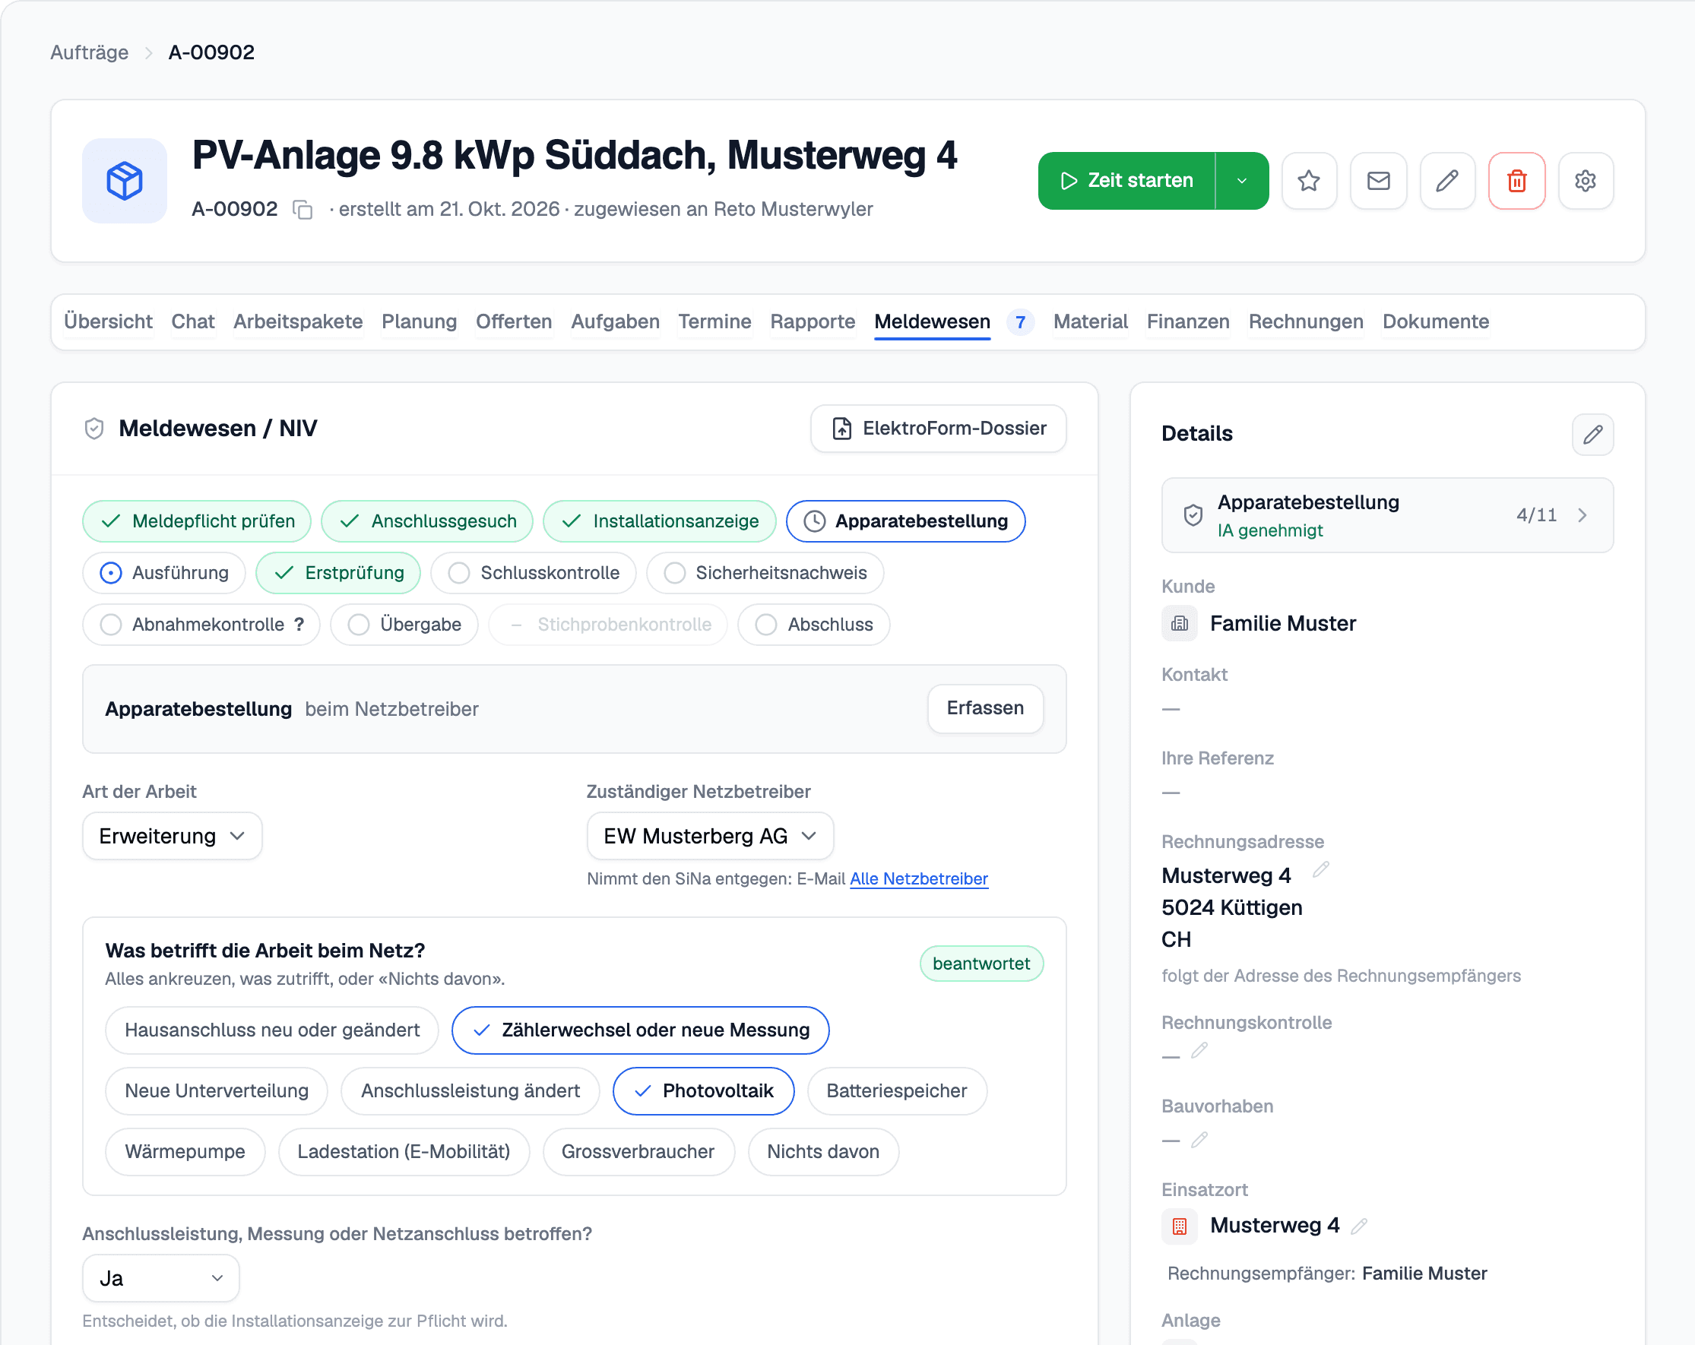Toggle the Hausanschluss neu oder geändert chip

(272, 1030)
